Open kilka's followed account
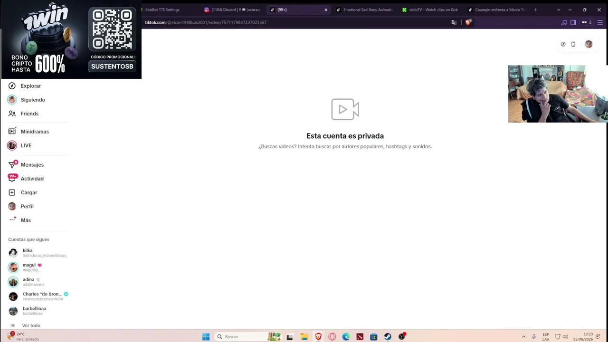This screenshot has width=608, height=342. [38, 253]
